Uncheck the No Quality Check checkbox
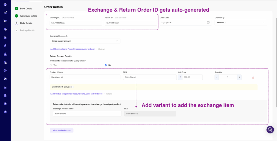Screen dimensions: 277x141 tap(106, 65)
